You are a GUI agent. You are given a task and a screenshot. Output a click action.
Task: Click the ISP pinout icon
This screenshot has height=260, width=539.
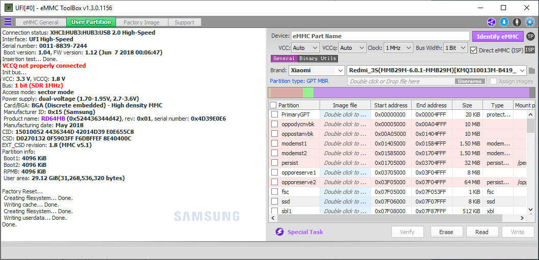(530, 50)
